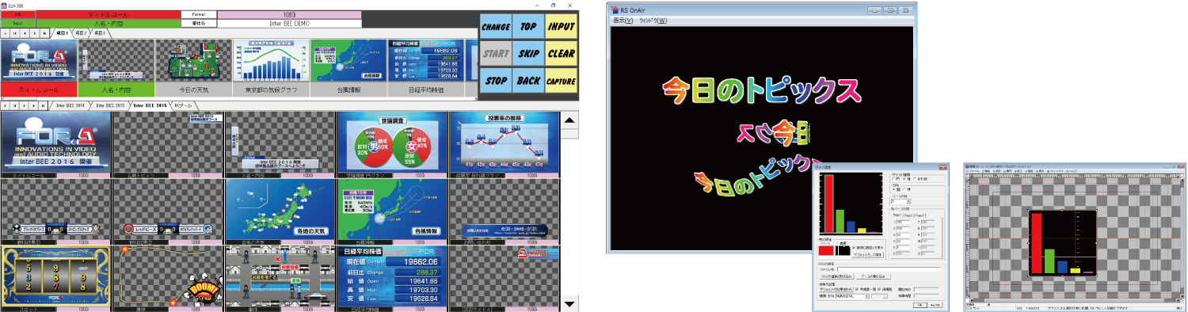Click the library grid scroll up arrow

click(569, 120)
